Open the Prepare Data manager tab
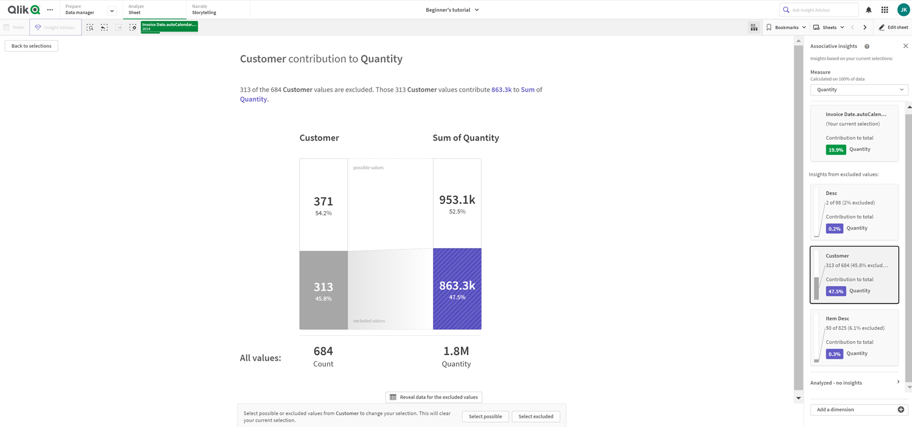Image resolution: width=912 pixels, height=427 pixels. 80,10
